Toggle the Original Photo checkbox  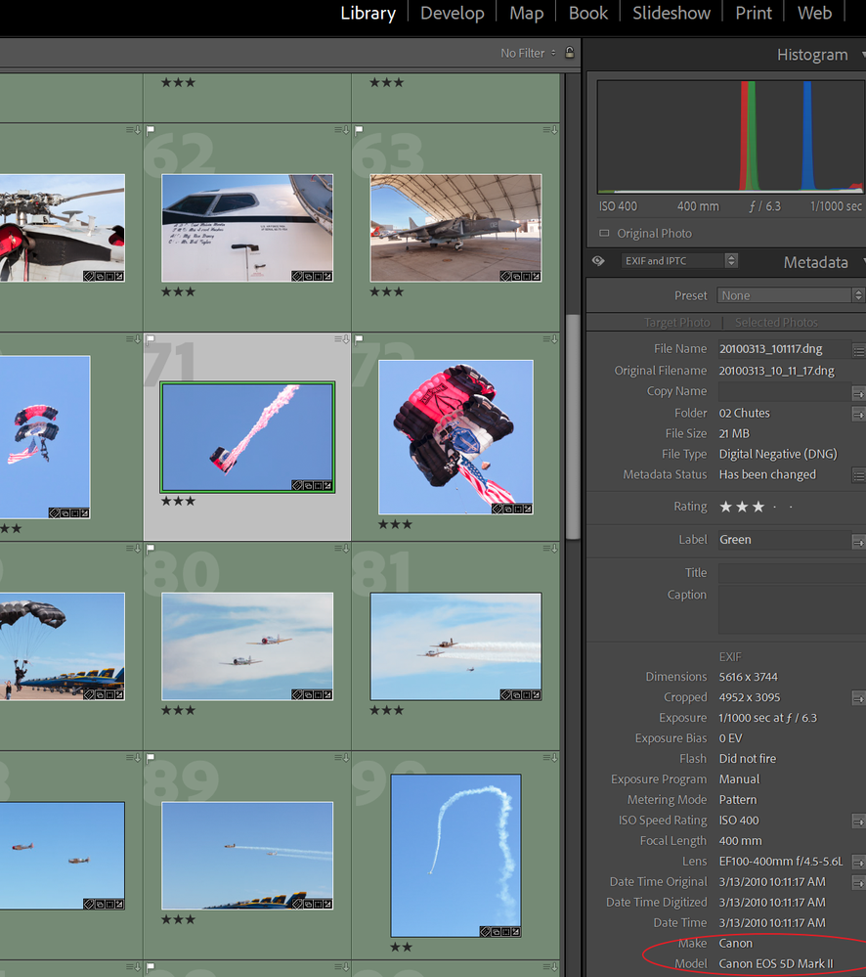point(603,234)
